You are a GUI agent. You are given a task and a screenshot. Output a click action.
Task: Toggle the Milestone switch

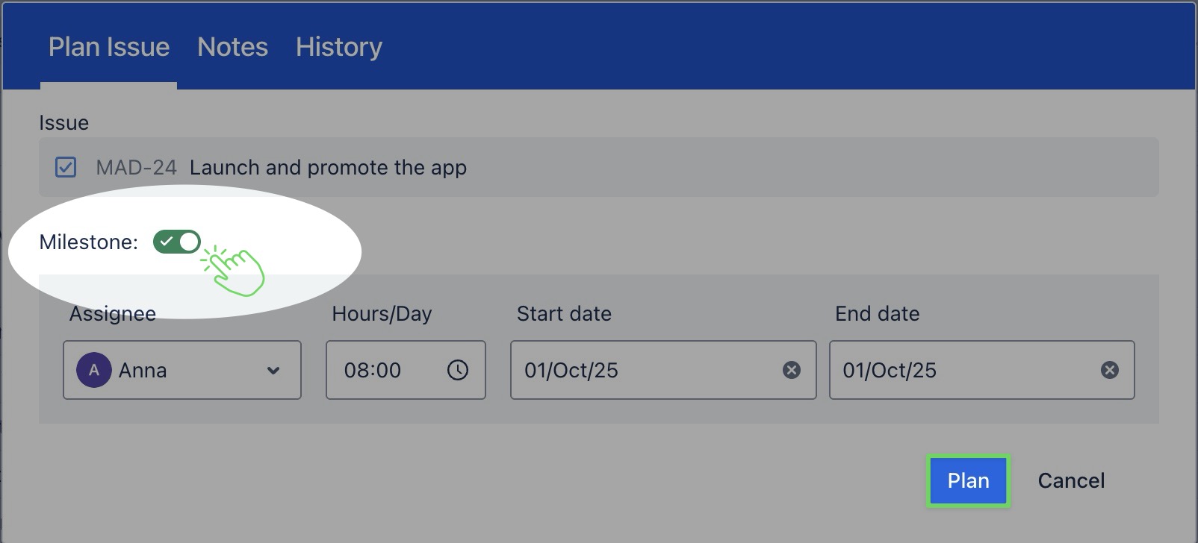pyautogui.click(x=177, y=242)
